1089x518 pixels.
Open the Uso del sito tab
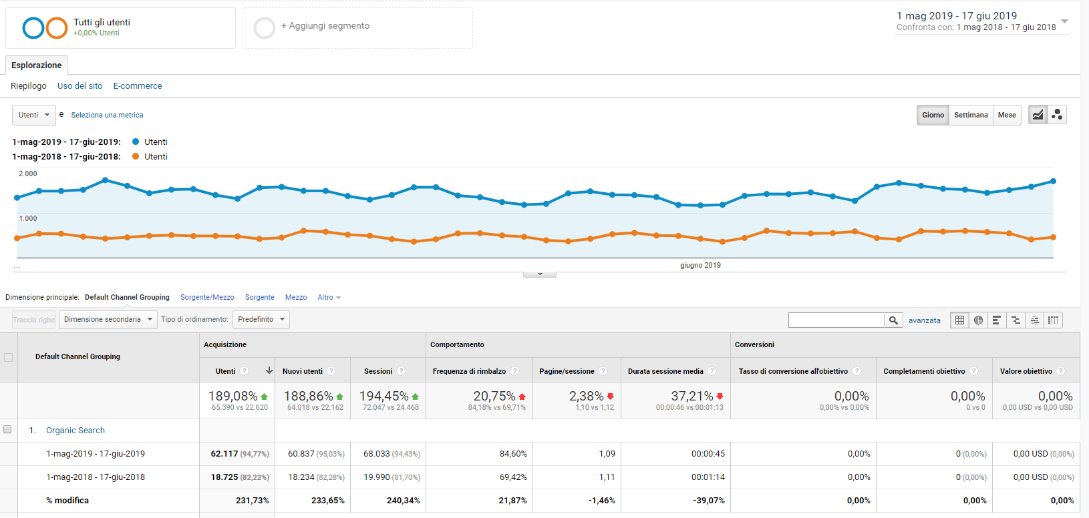click(x=80, y=86)
